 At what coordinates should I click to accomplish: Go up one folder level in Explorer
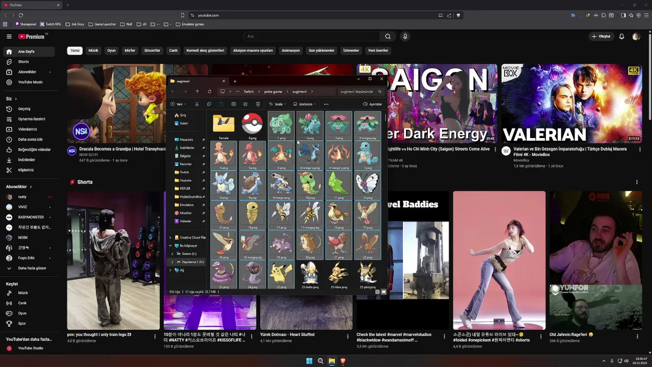197,92
